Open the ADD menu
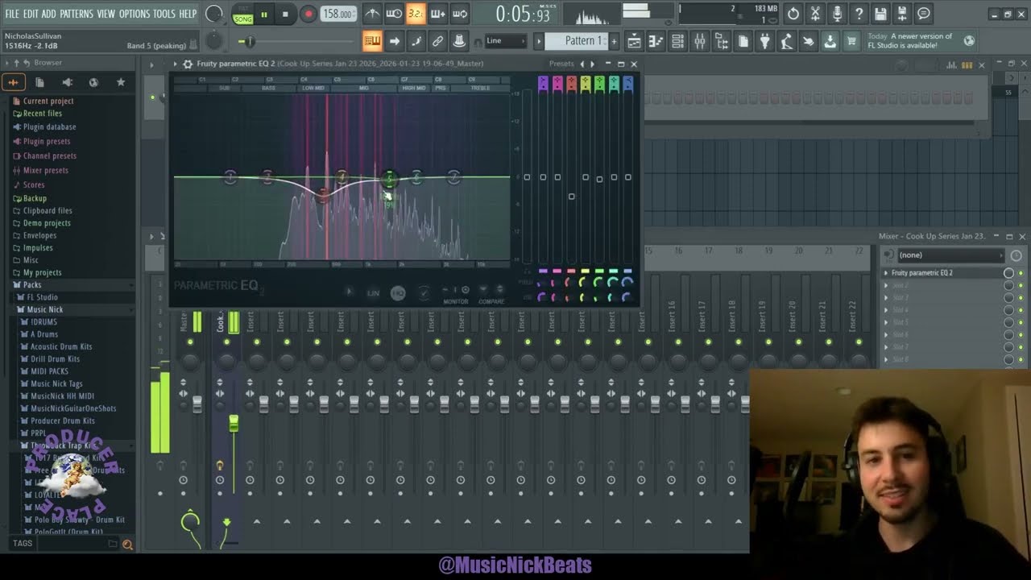This screenshot has width=1031, height=580. point(49,14)
